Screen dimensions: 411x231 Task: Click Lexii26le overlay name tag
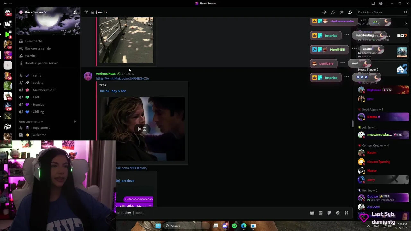pos(324,64)
